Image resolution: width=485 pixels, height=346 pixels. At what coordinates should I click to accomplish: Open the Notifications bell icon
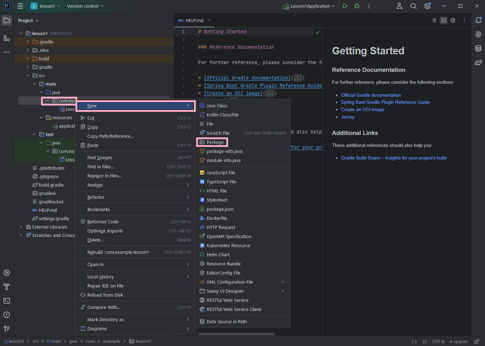point(478,20)
